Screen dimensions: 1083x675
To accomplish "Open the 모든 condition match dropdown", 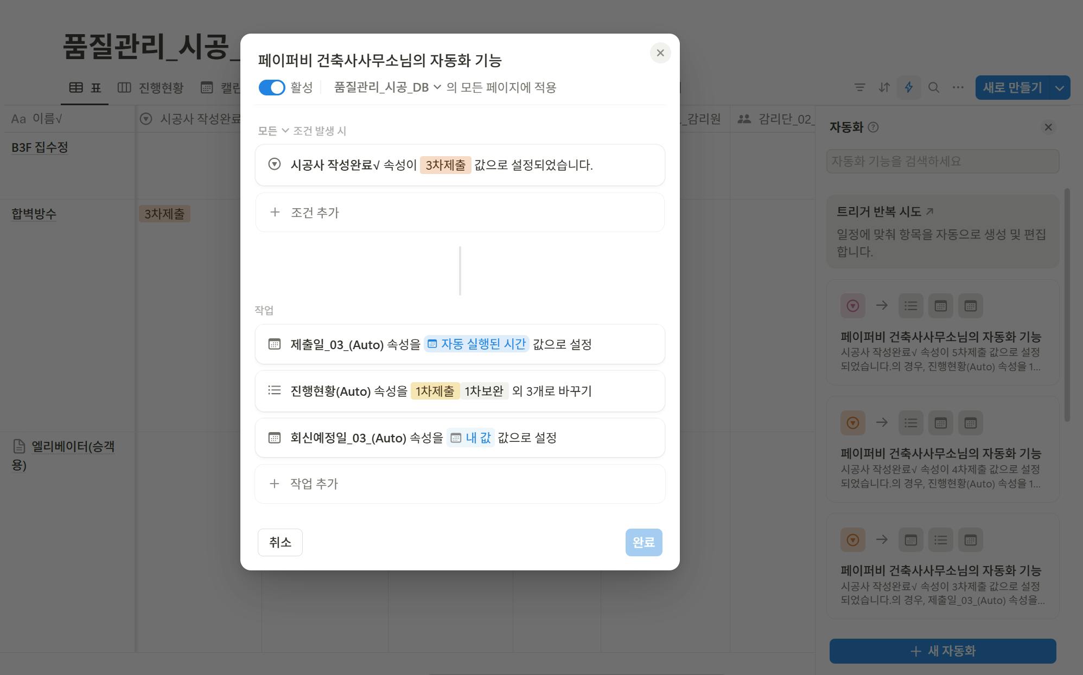I will pyautogui.click(x=273, y=131).
